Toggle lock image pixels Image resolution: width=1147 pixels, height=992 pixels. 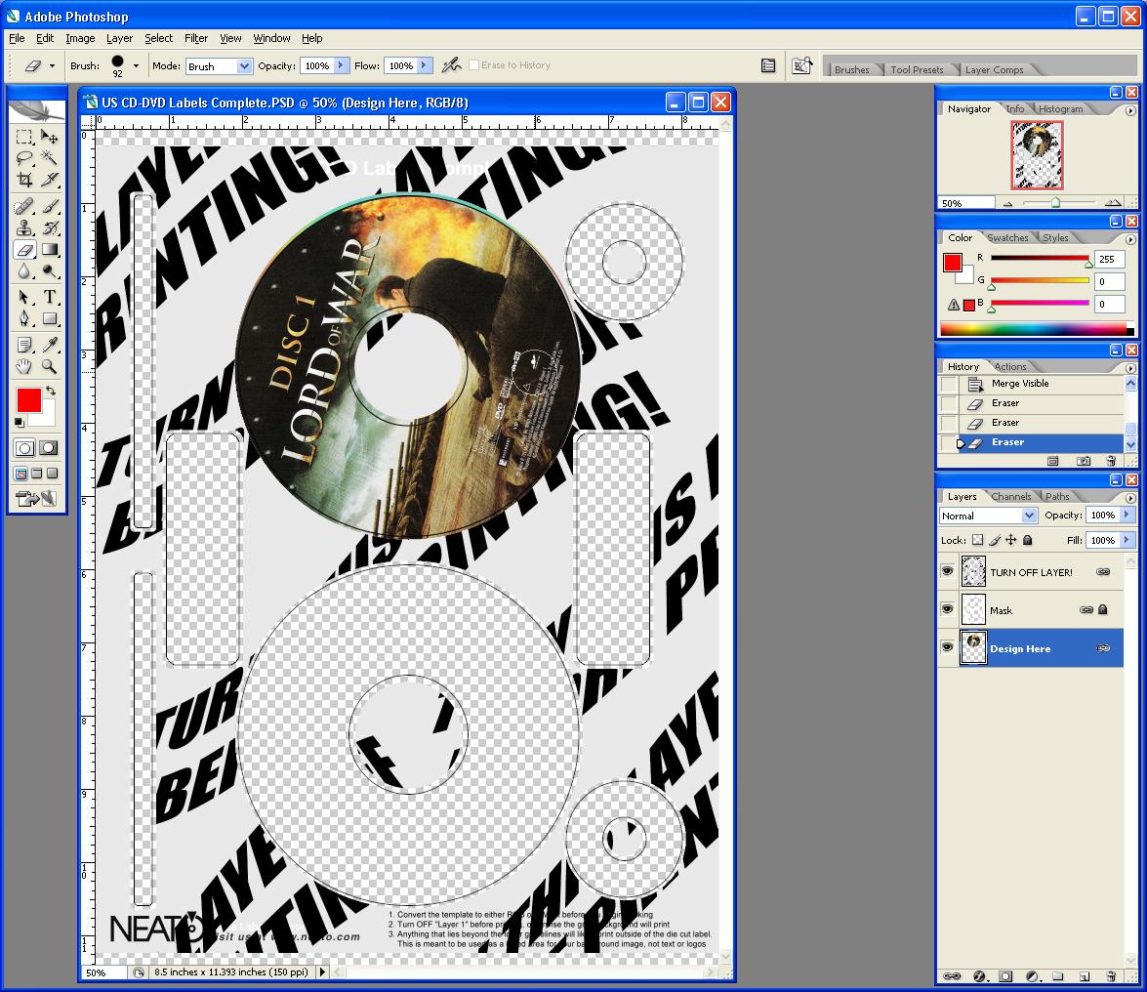[x=994, y=540]
